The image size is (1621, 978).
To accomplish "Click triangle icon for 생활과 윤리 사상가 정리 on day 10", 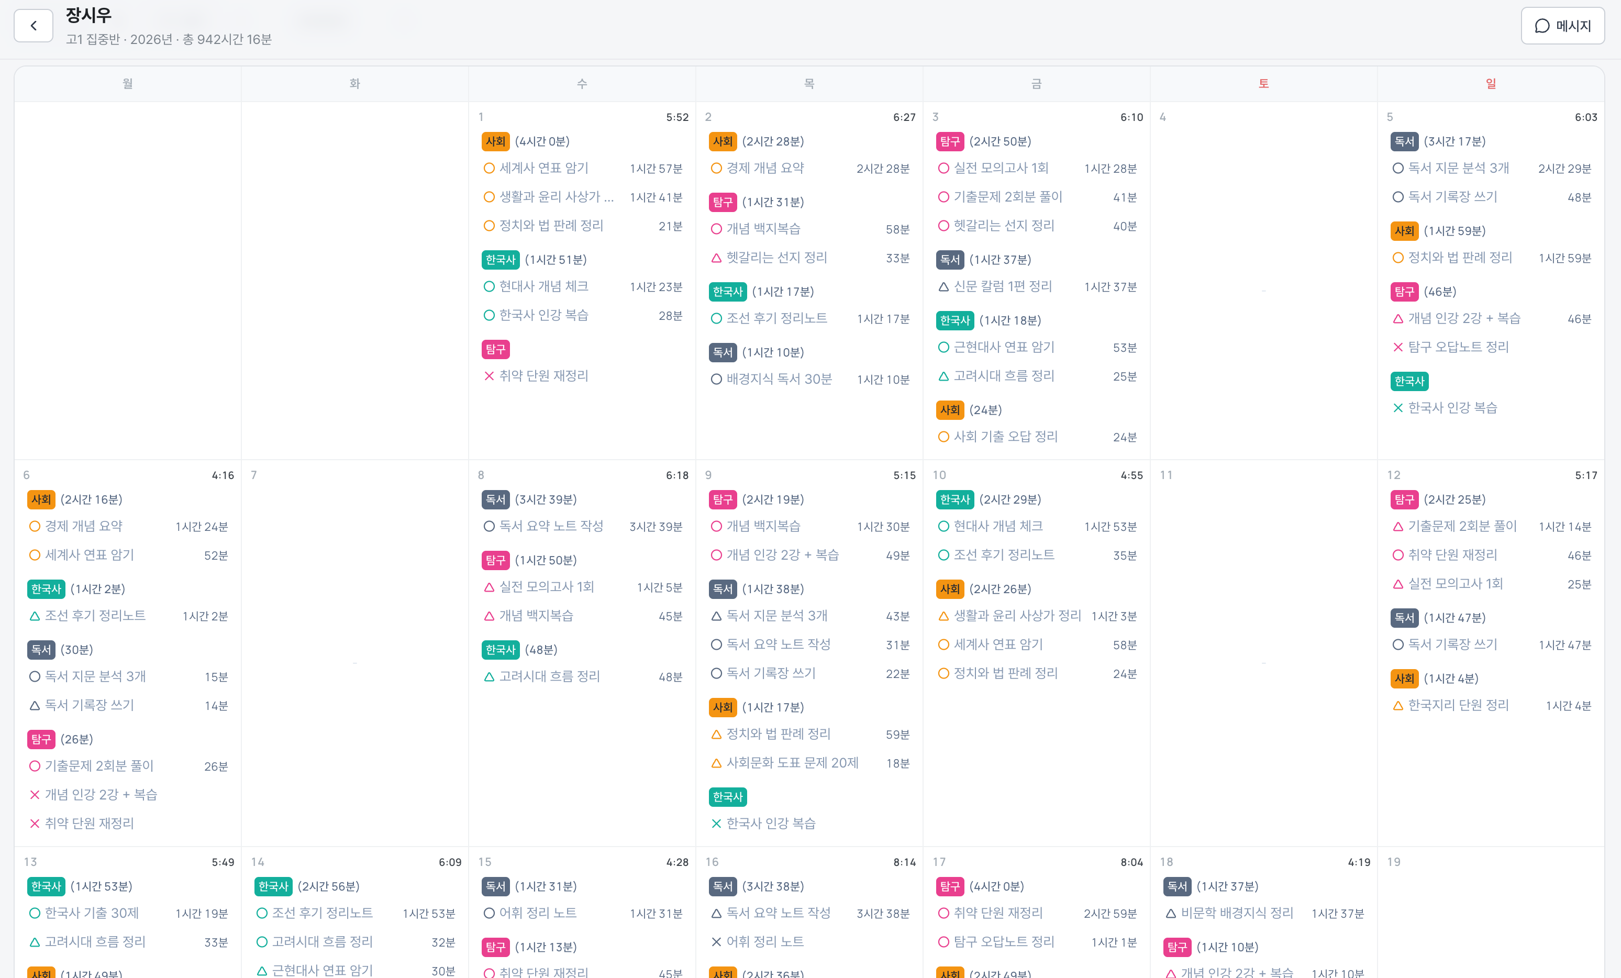I will 943,616.
